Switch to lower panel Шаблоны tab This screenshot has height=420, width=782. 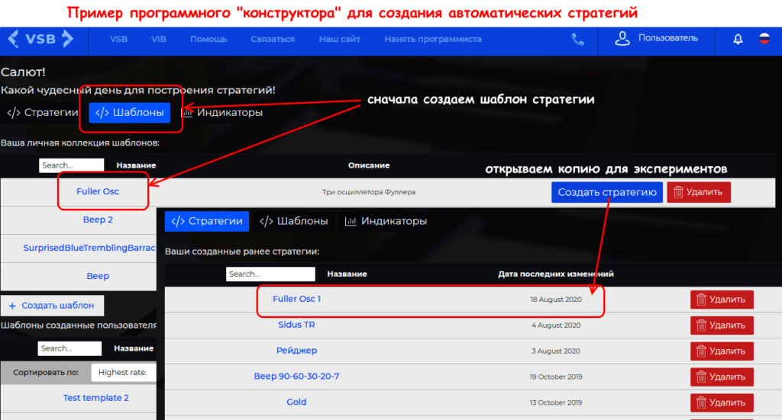(x=294, y=221)
